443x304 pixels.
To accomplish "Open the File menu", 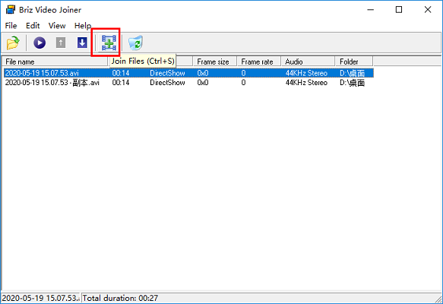I will (11, 26).
